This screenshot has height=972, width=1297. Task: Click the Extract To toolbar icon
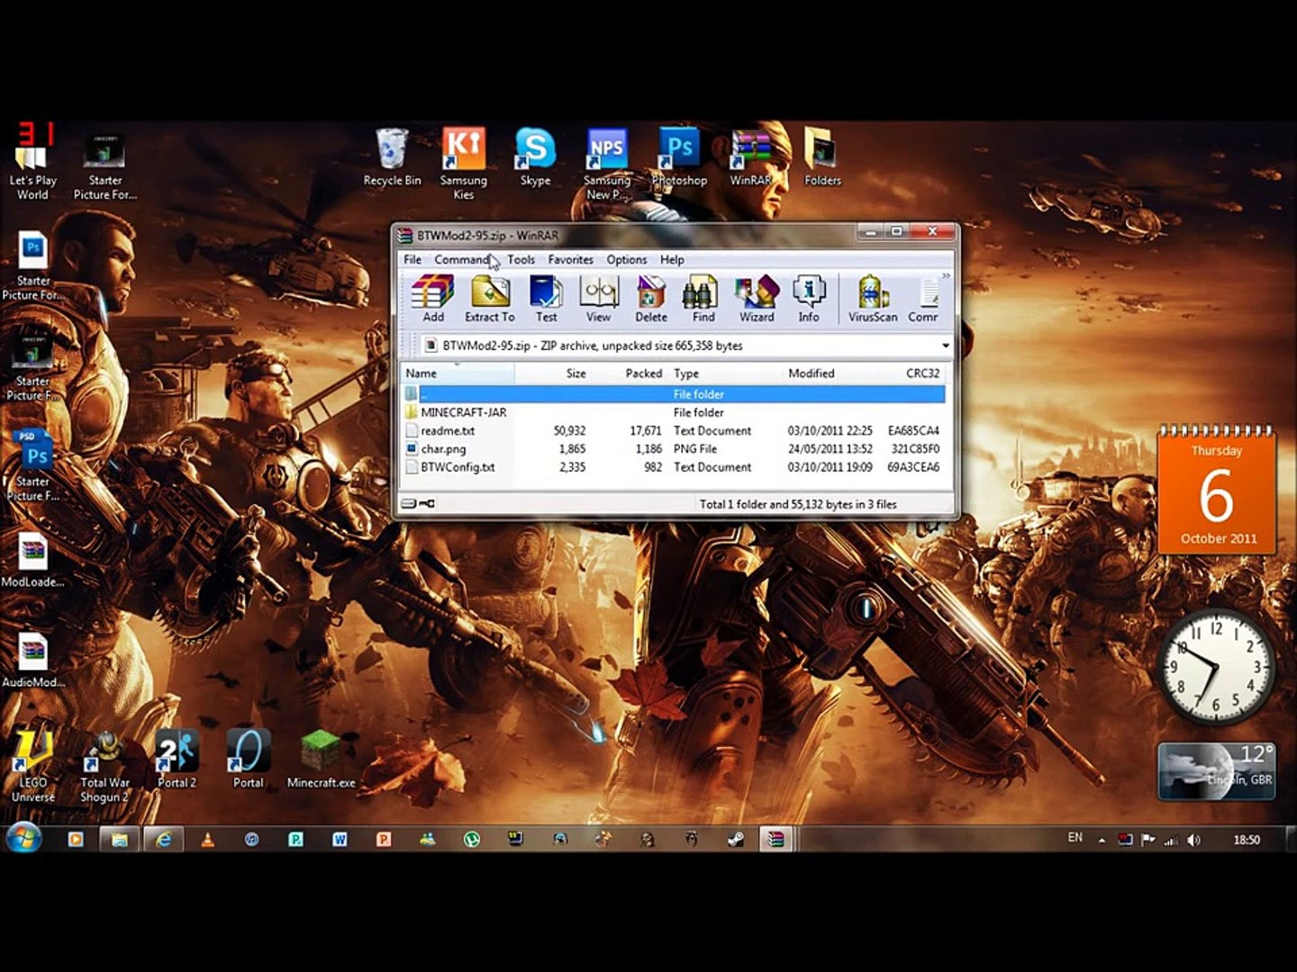[490, 300]
